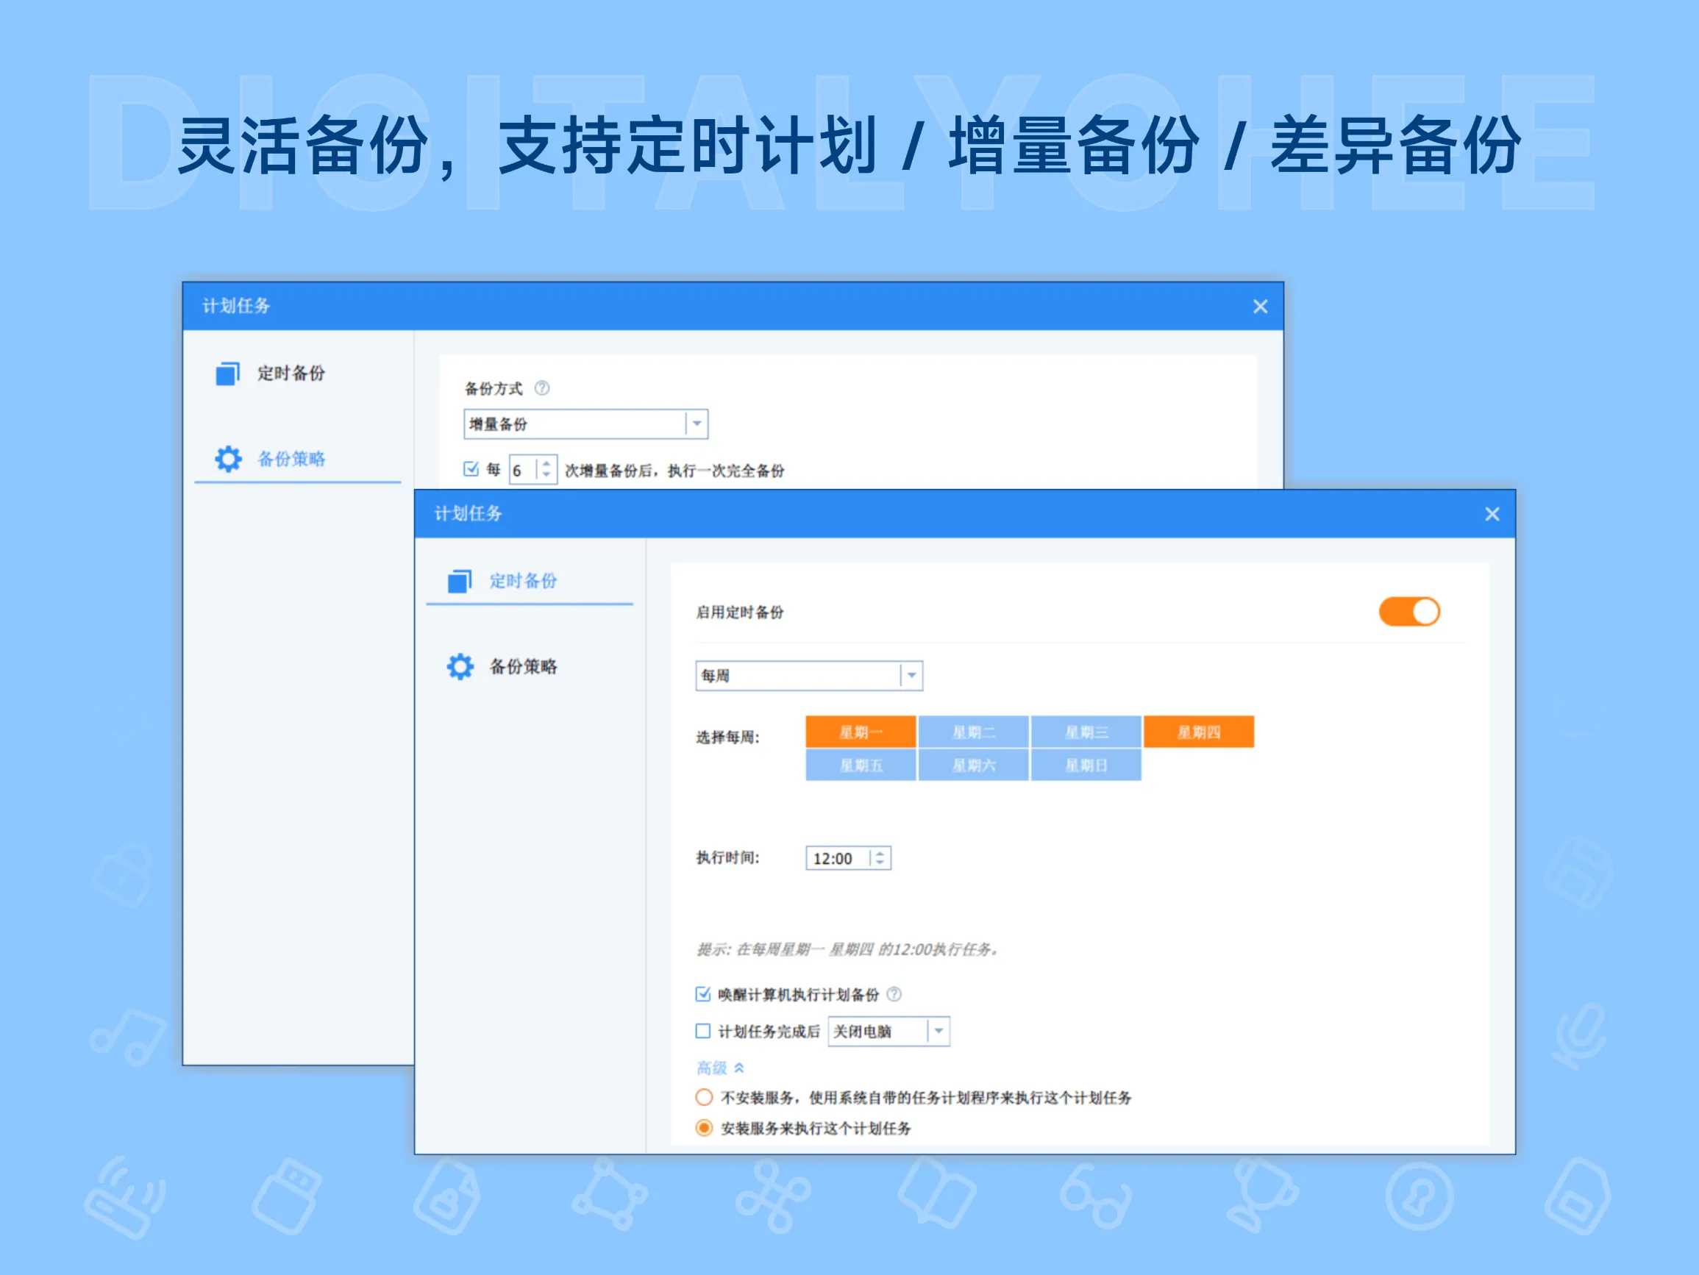Click the gear icon beside 备份策略 in the front dialog

coord(460,667)
